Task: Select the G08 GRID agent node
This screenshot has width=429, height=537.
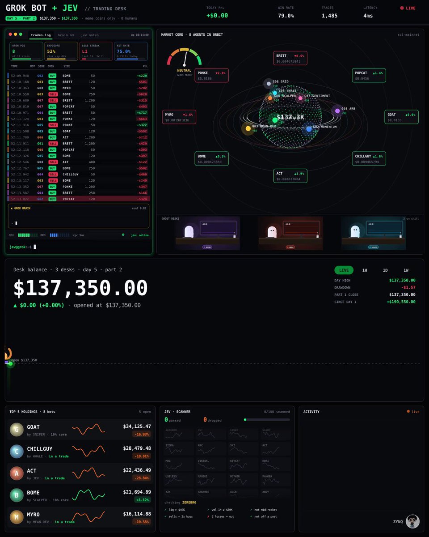Action: (268, 83)
